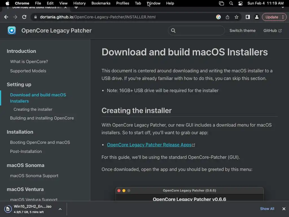Open the Bookmarks menu in the menu bar
This screenshot has width=289, height=217.
click(x=101, y=3)
